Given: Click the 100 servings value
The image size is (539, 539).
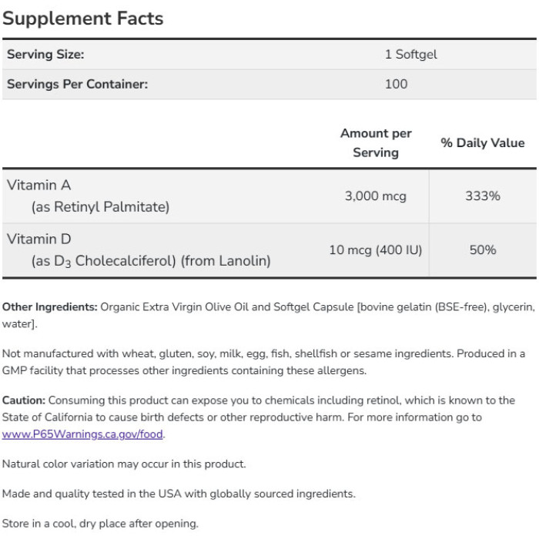Looking at the screenshot, I should click(x=396, y=84).
